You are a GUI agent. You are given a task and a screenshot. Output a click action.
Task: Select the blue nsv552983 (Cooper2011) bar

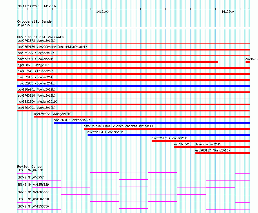[133, 86]
